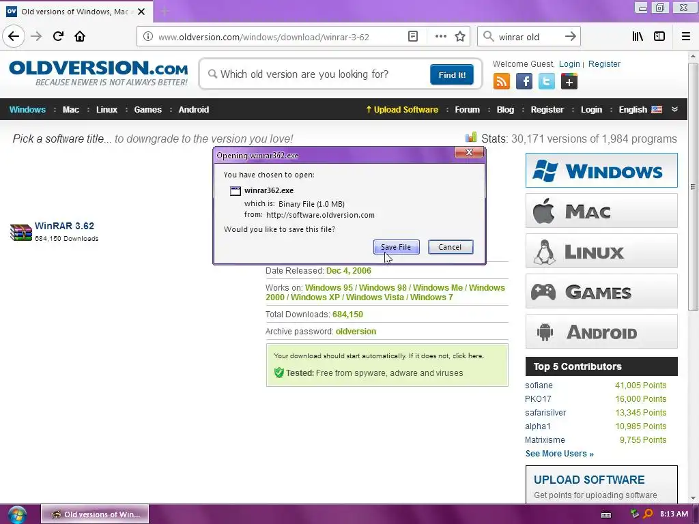
Task: Open the Windows Start orb
Action: 16,514
